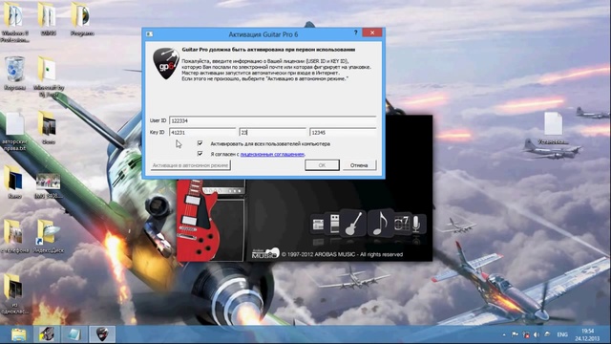The height and width of the screenshot is (344, 611).
Task: Click the Arobas Music logo on splash
Action: (x=265, y=253)
